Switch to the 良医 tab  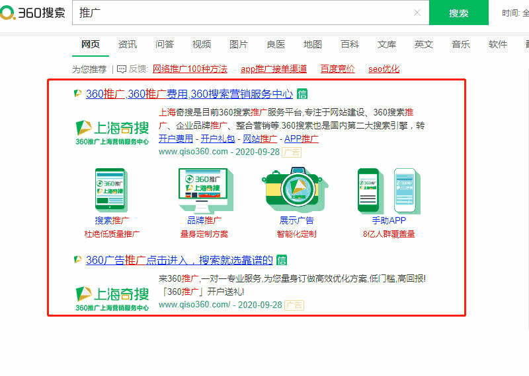click(276, 44)
